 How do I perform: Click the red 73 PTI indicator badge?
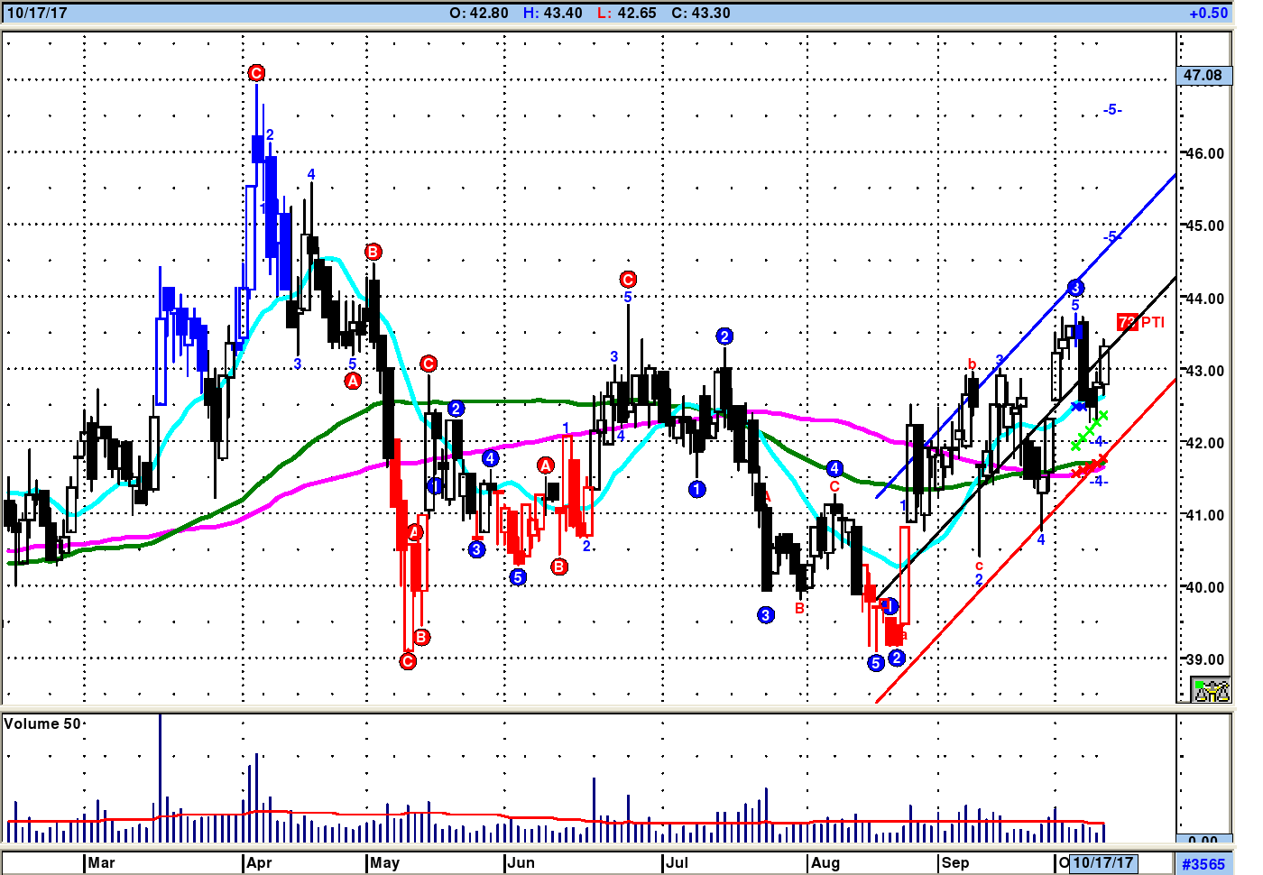click(x=1128, y=322)
